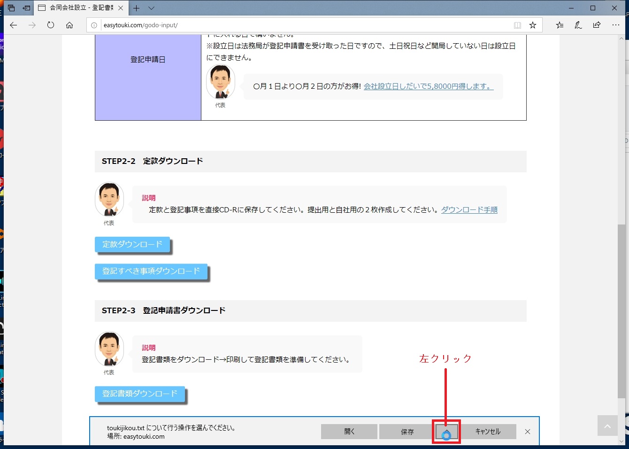Refresh the current page

51,25
